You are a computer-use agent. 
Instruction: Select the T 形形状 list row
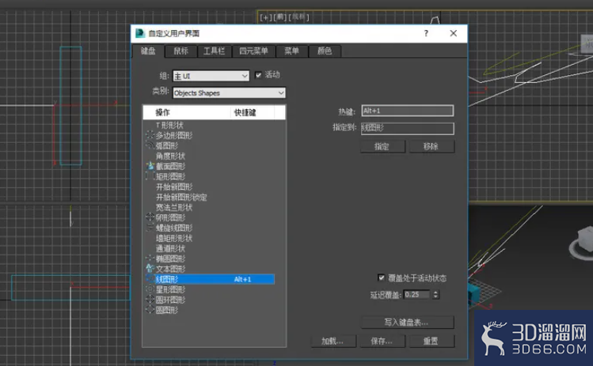[x=210, y=125]
